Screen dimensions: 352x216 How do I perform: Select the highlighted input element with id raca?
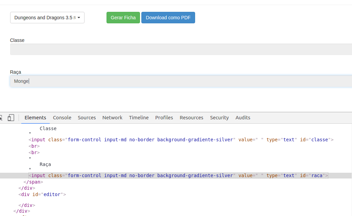click(x=178, y=175)
